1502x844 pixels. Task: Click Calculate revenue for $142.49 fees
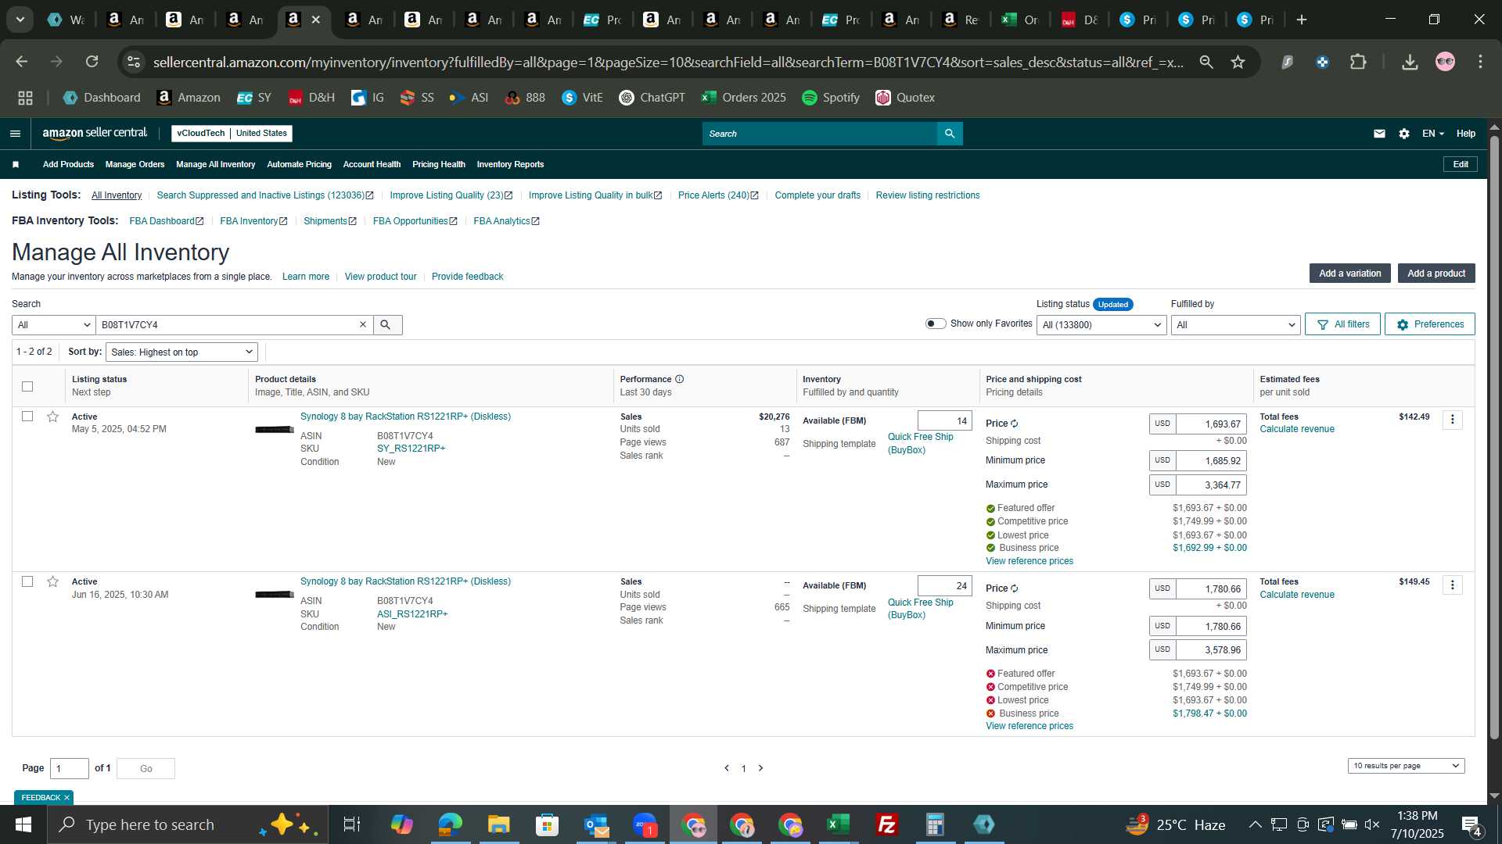[x=1296, y=429]
